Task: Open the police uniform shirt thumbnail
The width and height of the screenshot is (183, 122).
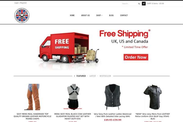Action: coord(153,97)
